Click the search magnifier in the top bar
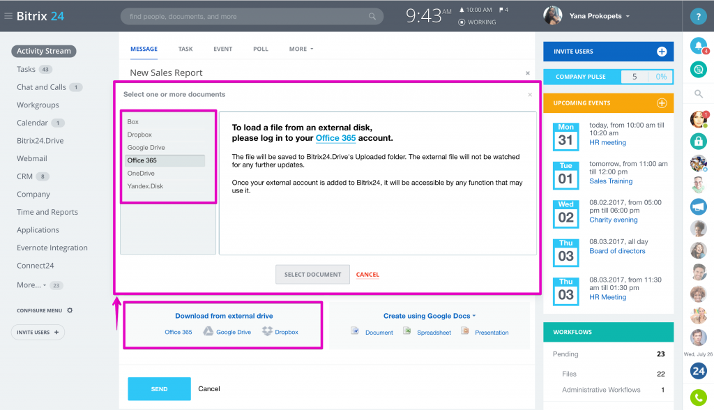 pos(372,17)
